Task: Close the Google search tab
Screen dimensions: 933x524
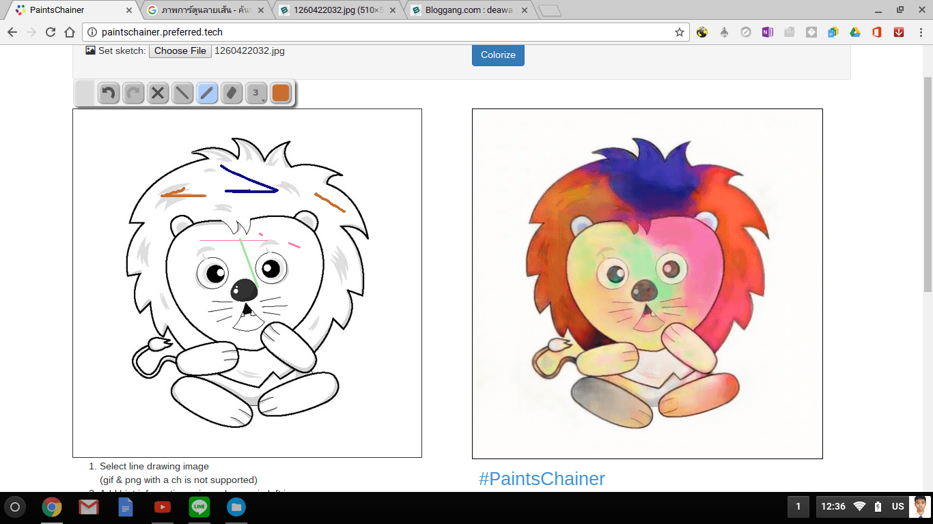Action: pos(260,10)
